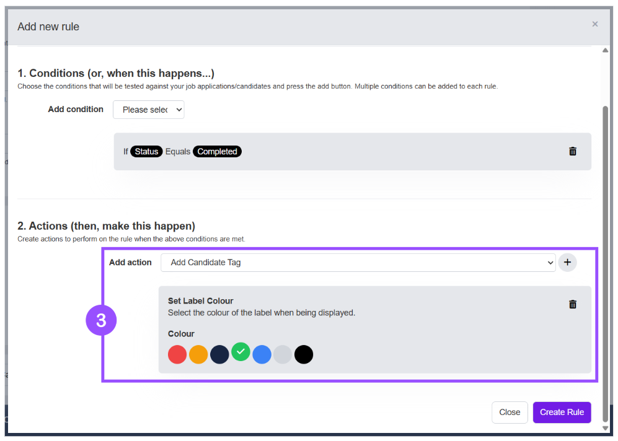Screen dimensions: 618x441
Task: Expand the Add Candidate Tag dropdown
Action: (358, 262)
